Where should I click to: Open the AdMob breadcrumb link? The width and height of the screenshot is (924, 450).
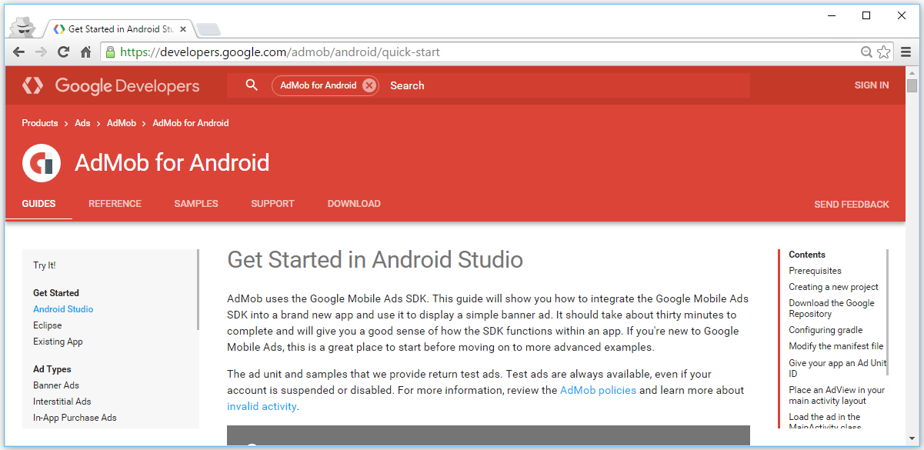coord(122,123)
